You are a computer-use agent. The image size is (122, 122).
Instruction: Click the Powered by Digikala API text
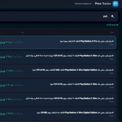coord(83,4)
